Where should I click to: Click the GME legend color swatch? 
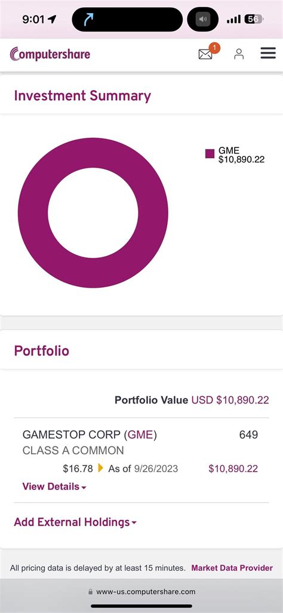pyautogui.click(x=210, y=153)
